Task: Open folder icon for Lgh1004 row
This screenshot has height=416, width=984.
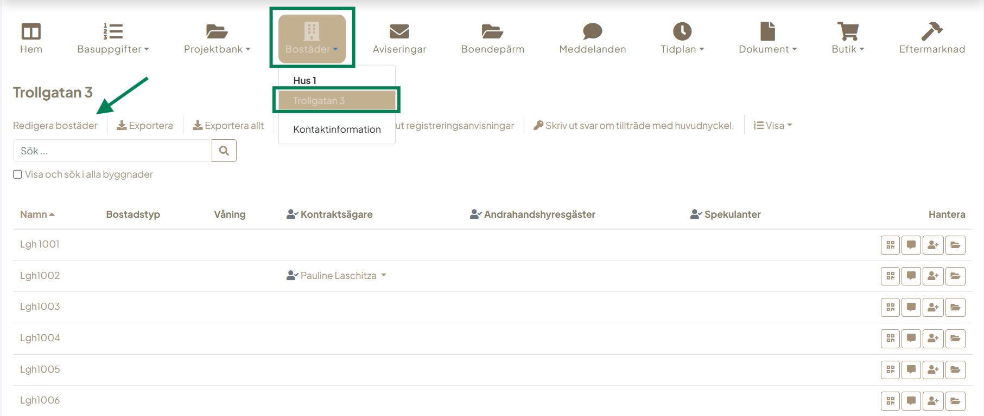Action: pos(955,339)
